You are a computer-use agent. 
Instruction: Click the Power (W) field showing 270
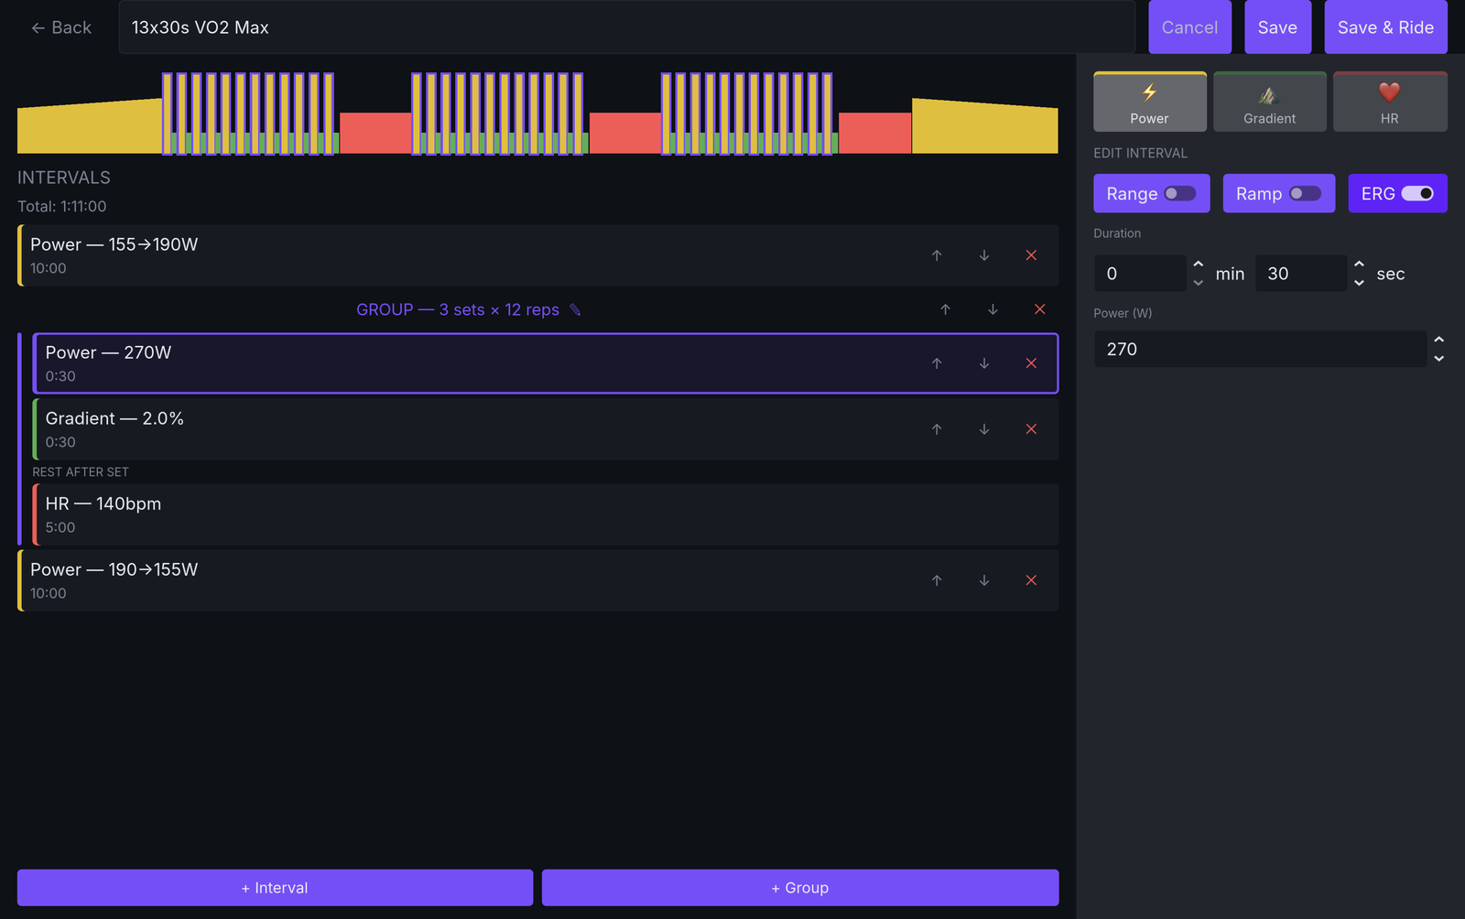[x=1260, y=349]
